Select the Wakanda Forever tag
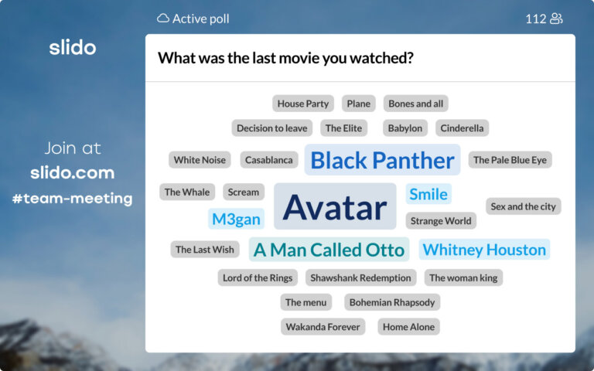Screen dimensions: 594x371 pos(323,327)
